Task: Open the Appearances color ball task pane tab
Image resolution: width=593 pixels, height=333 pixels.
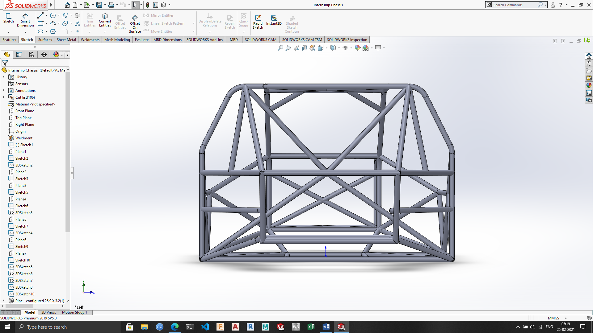Action: coord(589,85)
